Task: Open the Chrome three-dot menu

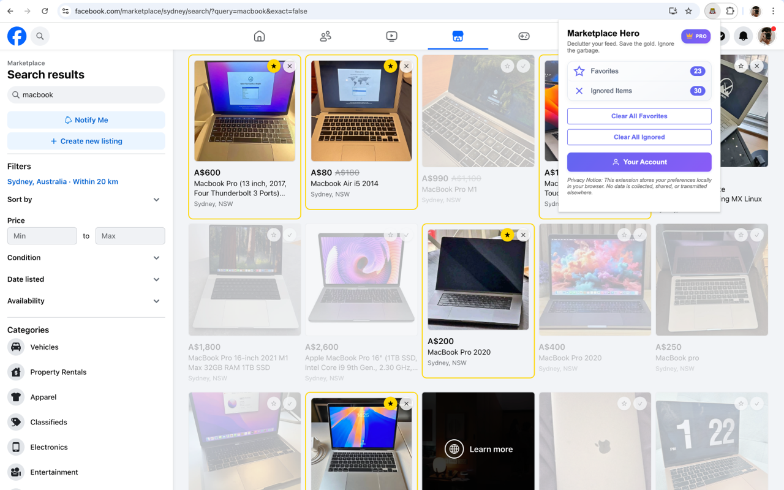Action: pos(773,11)
